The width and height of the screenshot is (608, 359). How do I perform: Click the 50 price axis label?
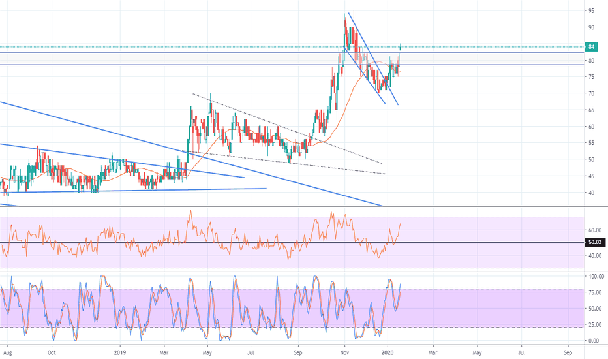tap(591, 159)
